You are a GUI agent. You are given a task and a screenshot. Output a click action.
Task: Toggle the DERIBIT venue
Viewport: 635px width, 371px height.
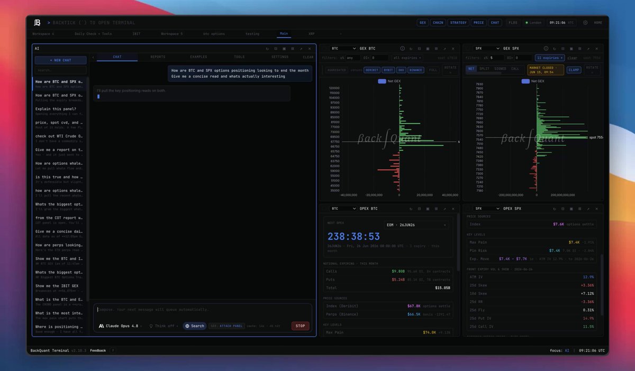tap(371, 70)
